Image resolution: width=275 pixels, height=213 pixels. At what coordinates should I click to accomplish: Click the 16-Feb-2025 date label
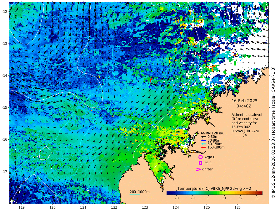tap(244, 101)
